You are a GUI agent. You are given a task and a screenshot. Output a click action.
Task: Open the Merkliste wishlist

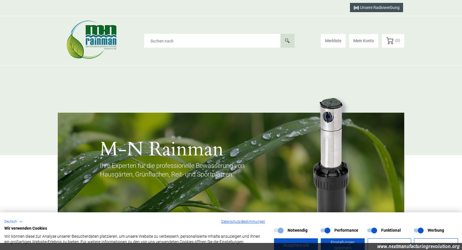pyautogui.click(x=333, y=41)
